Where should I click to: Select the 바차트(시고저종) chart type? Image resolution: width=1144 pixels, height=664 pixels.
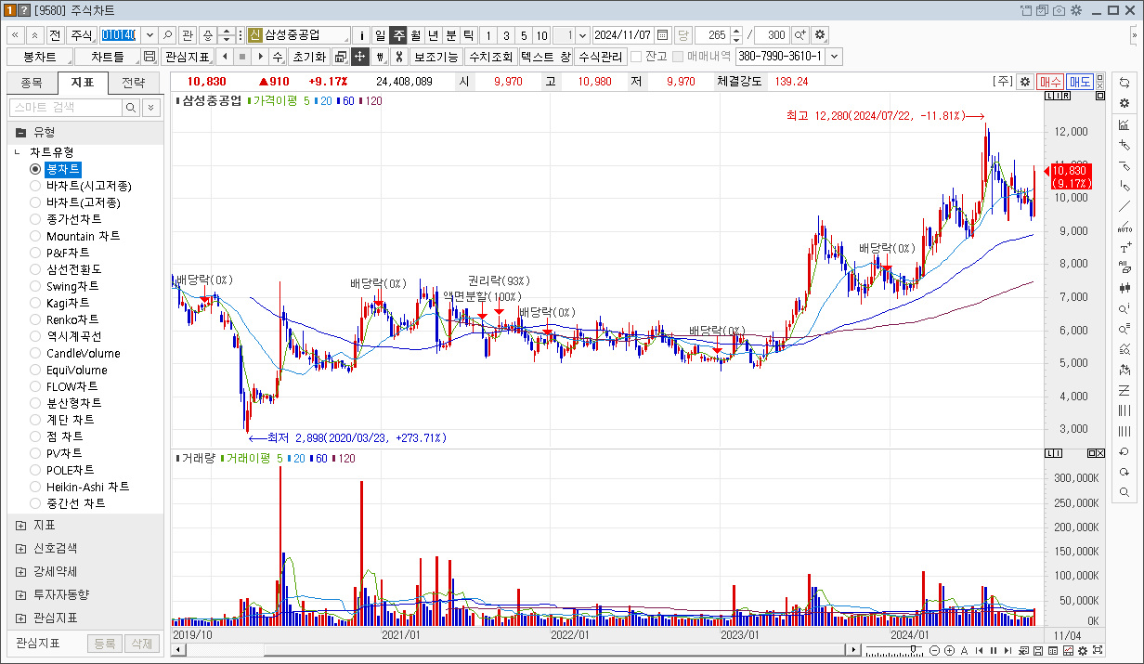click(x=35, y=186)
